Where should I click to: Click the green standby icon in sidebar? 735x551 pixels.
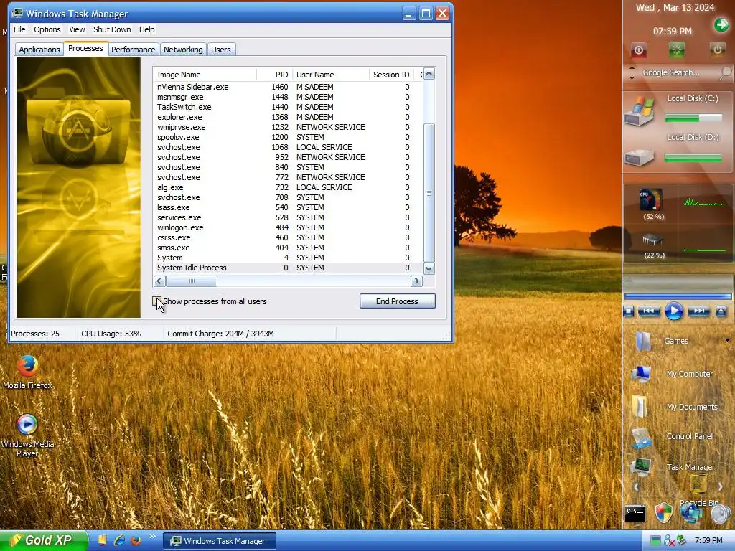click(x=677, y=50)
